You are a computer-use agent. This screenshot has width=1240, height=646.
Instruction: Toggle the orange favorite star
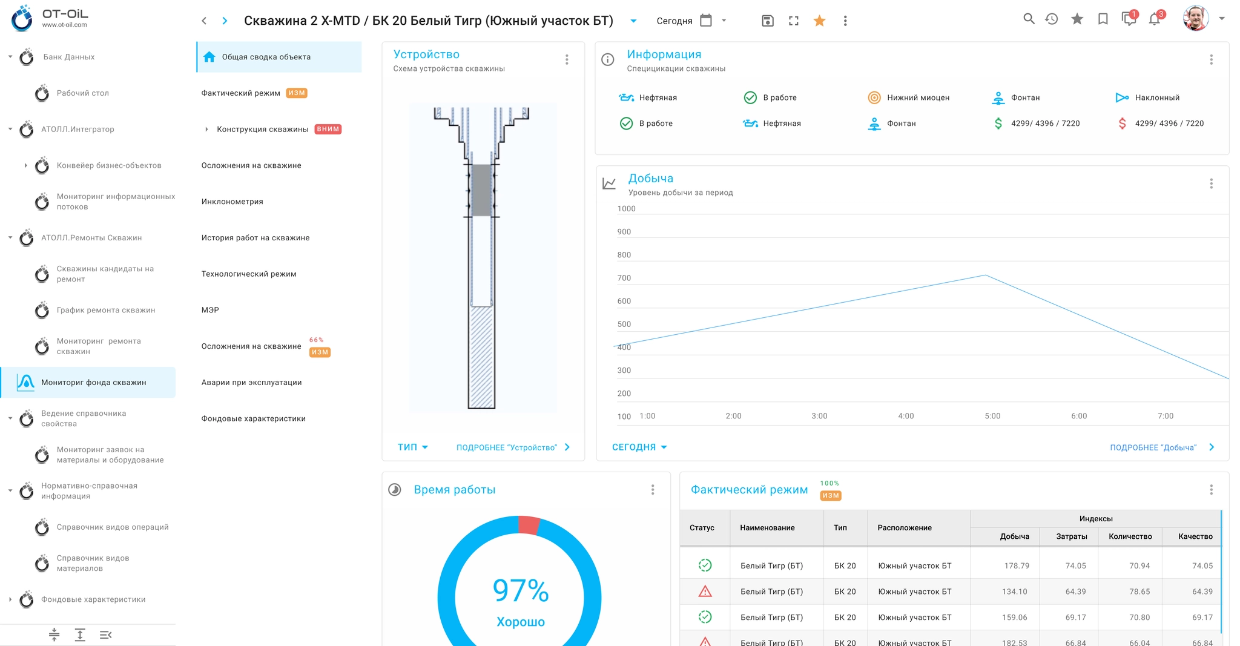[819, 21]
